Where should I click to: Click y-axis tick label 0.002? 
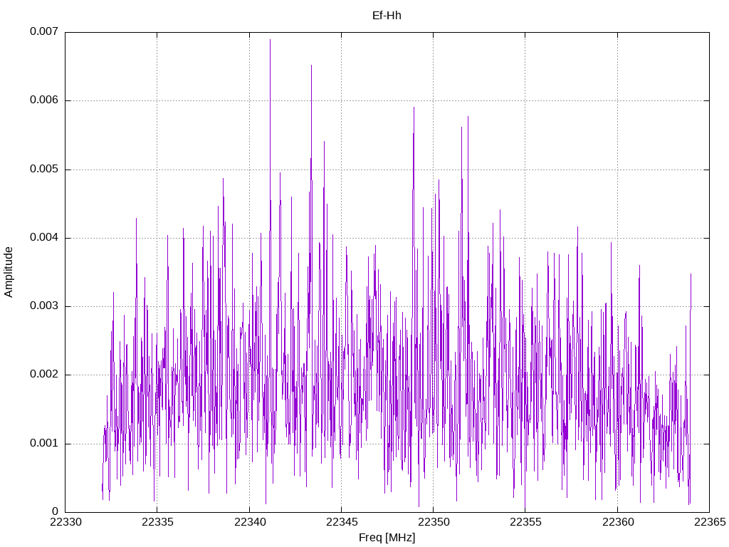coord(44,374)
